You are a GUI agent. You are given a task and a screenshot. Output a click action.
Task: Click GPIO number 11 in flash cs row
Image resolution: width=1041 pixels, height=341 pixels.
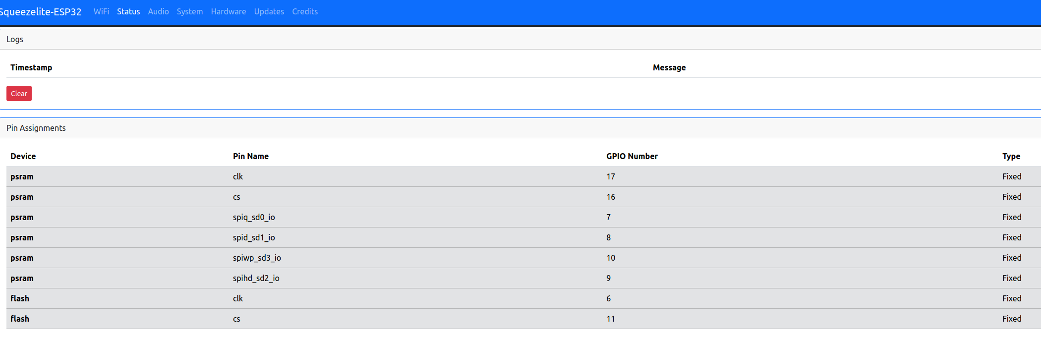tap(611, 319)
